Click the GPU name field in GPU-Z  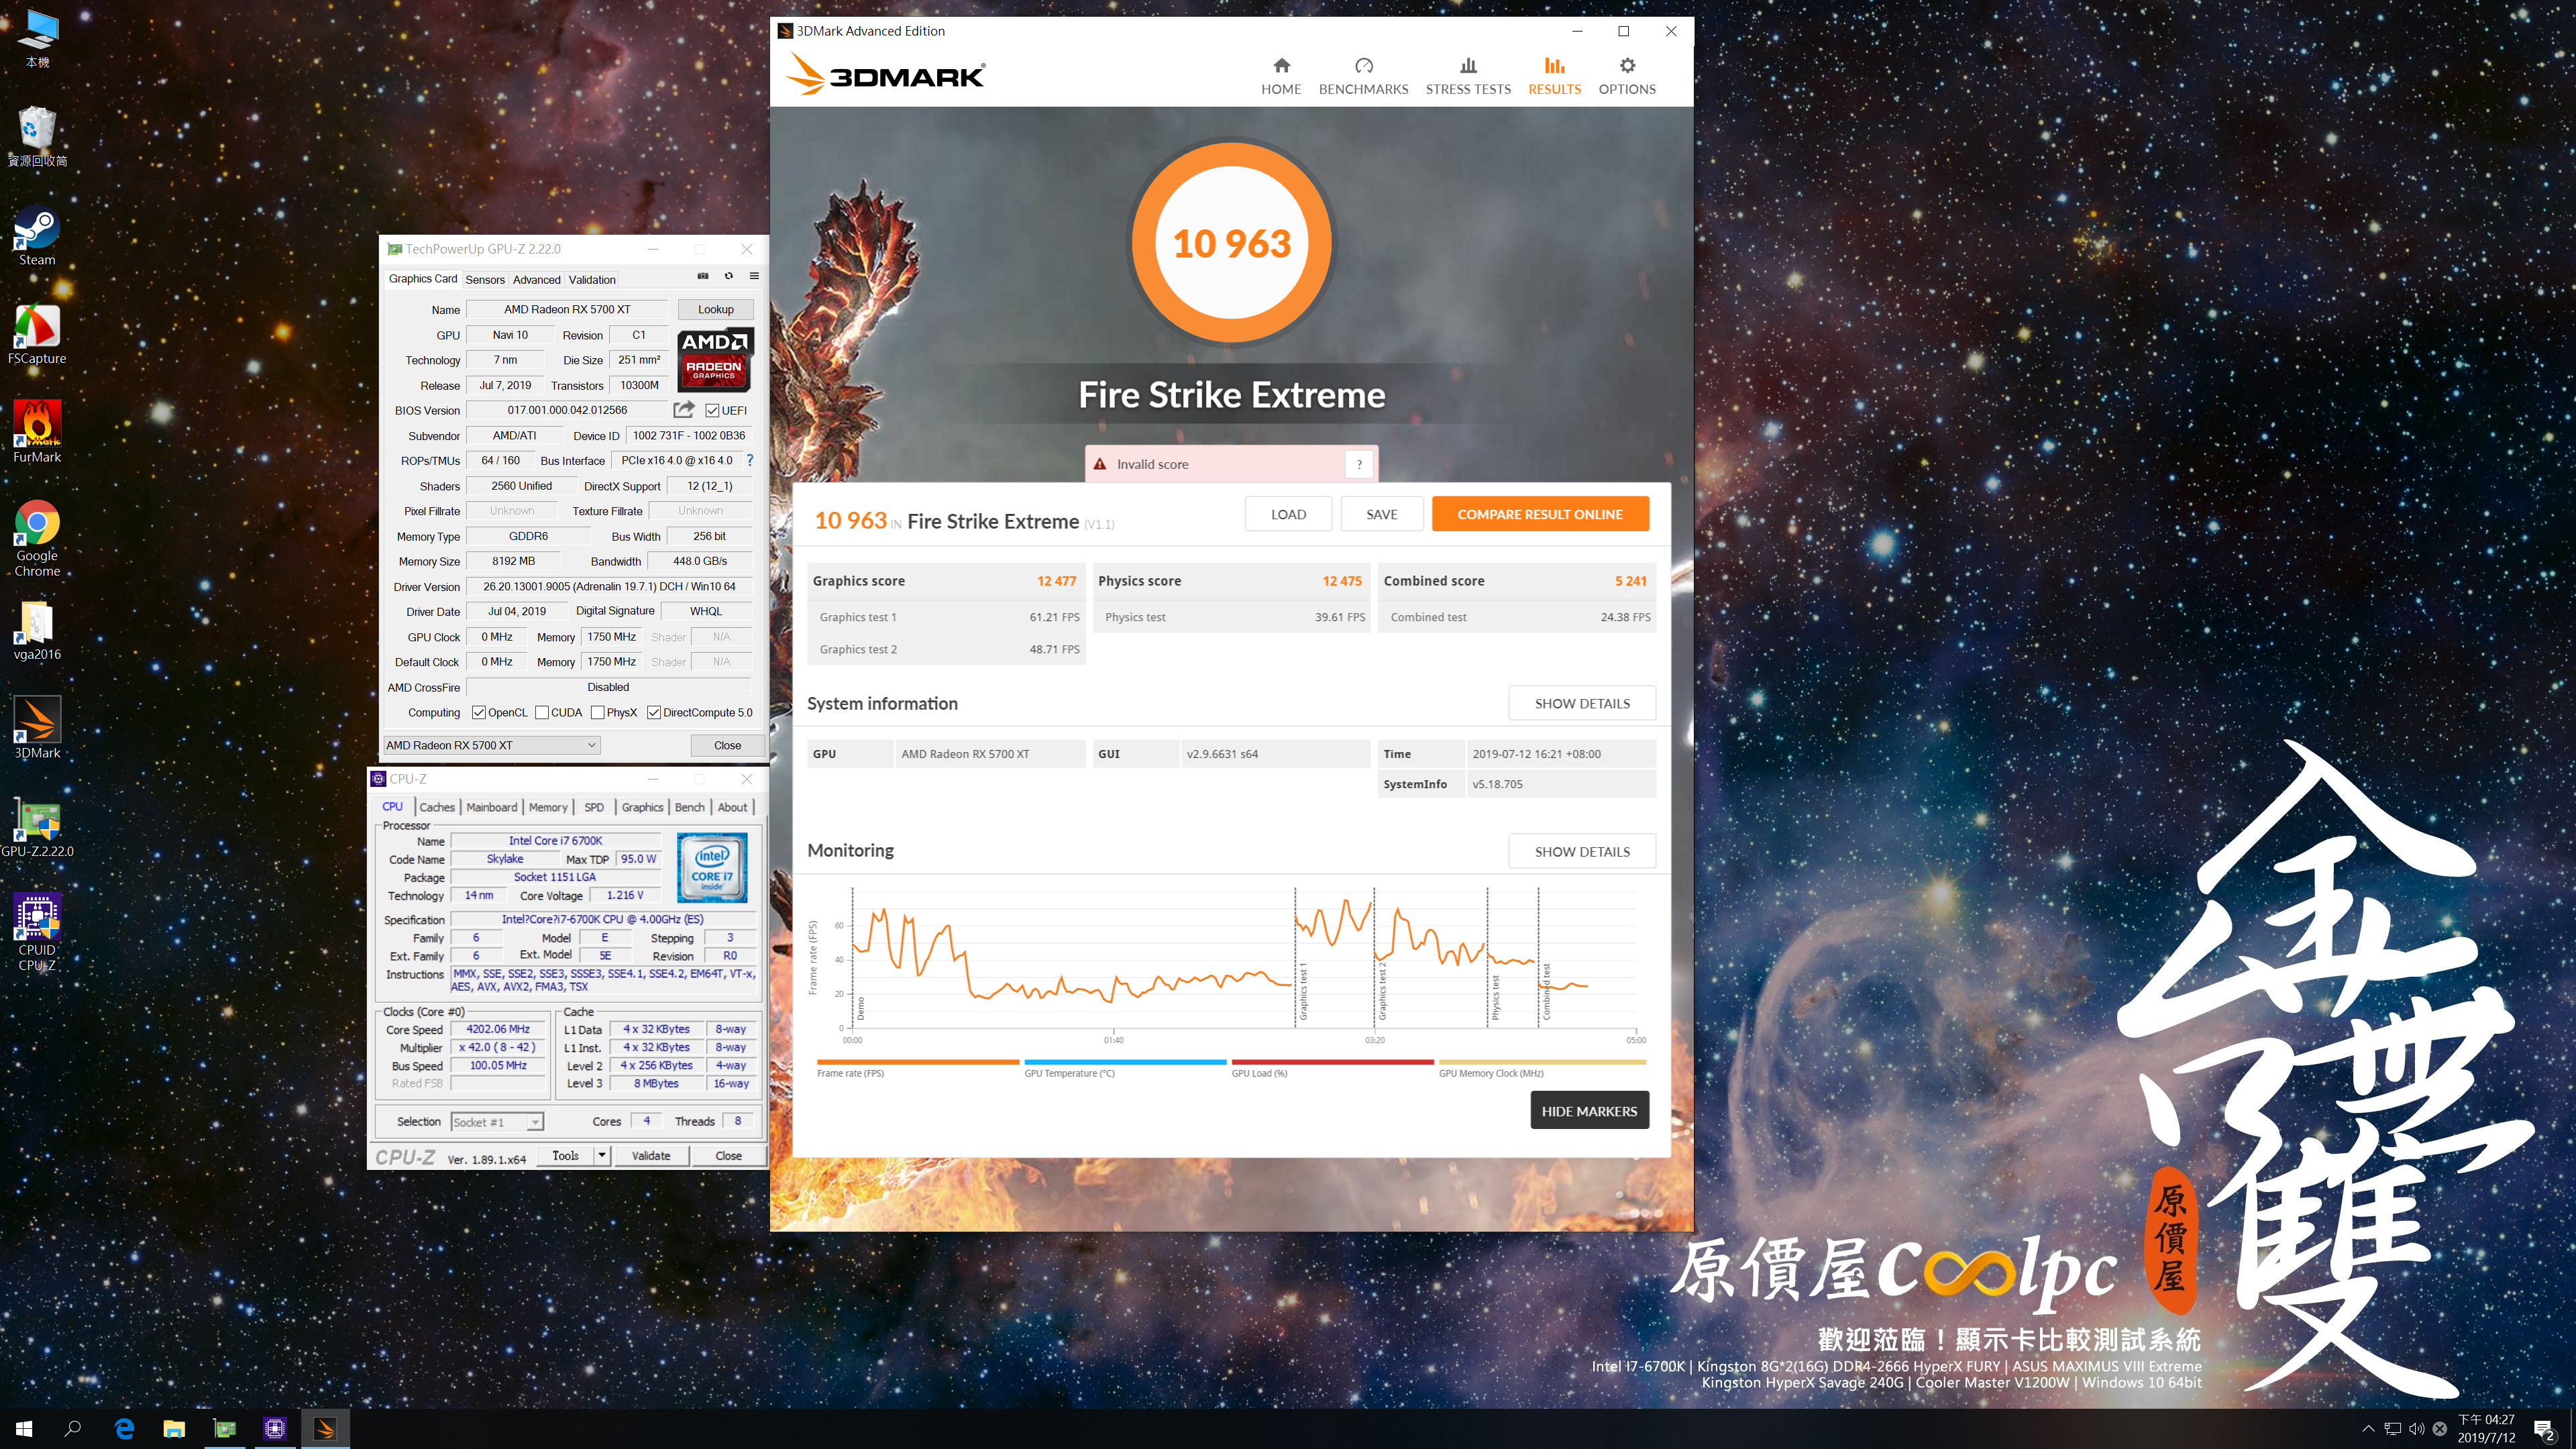click(x=567, y=309)
